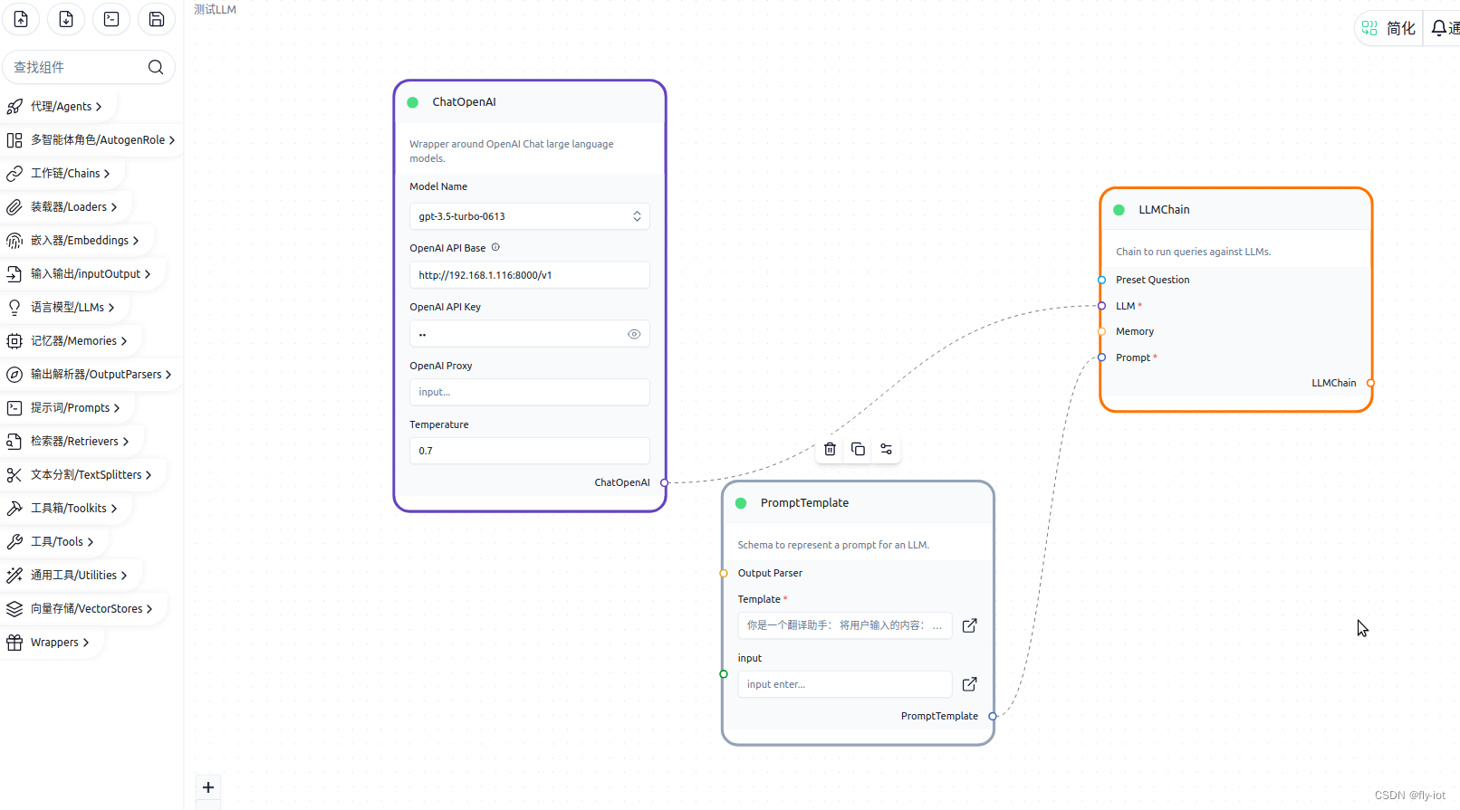Expand the 嵌入器/Embeddings category
Viewport: 1460px width, 810px height.
(76, 240)
